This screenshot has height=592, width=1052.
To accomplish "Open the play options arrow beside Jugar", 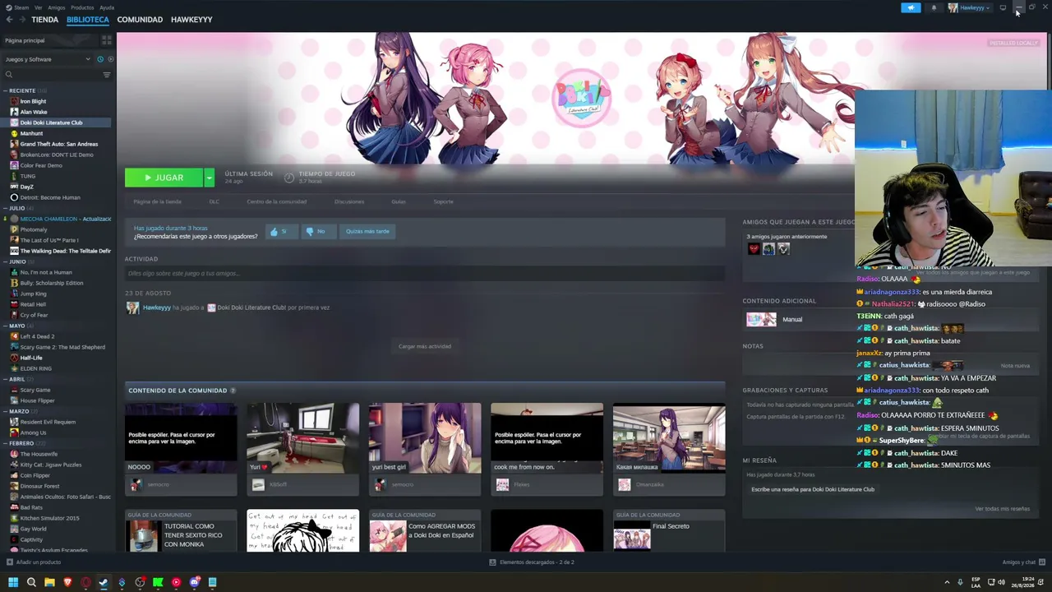I will [209, 178].
